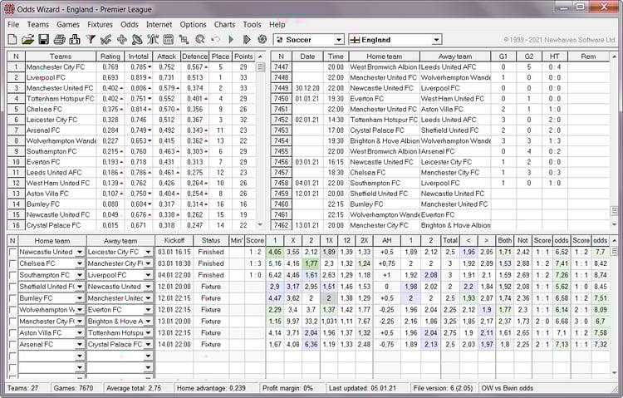623x398 pixels.
Task: Sort teams by Rating column header
Action: point(110,57)
